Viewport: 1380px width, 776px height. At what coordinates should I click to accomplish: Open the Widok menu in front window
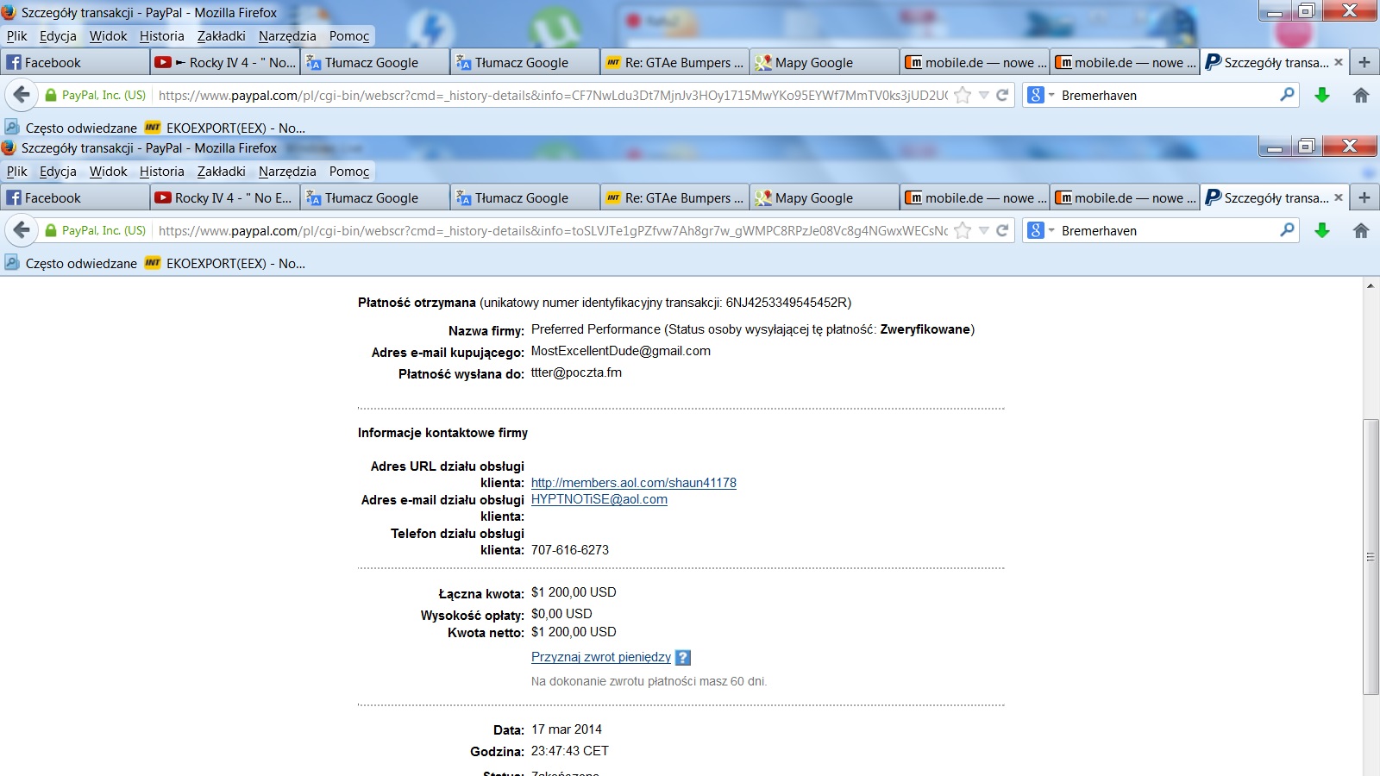coord(108,171)
